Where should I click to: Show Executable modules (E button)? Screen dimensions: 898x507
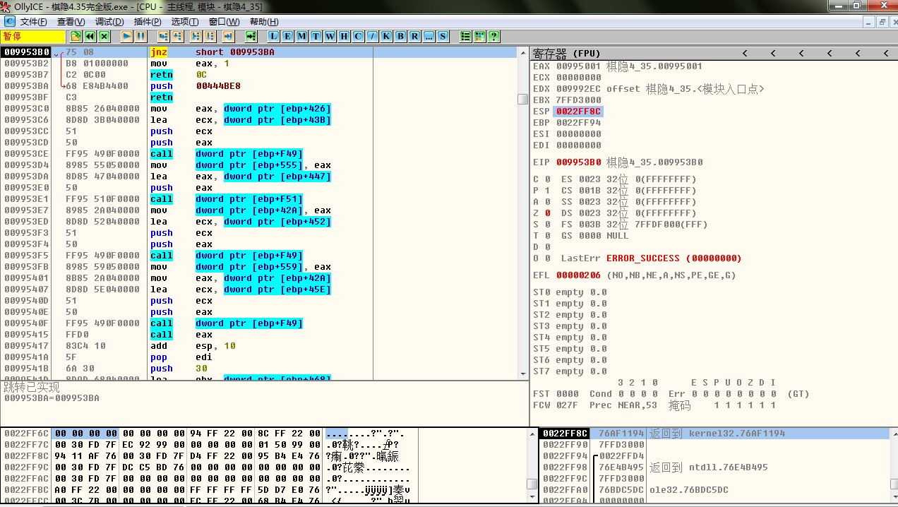point(288,36)
